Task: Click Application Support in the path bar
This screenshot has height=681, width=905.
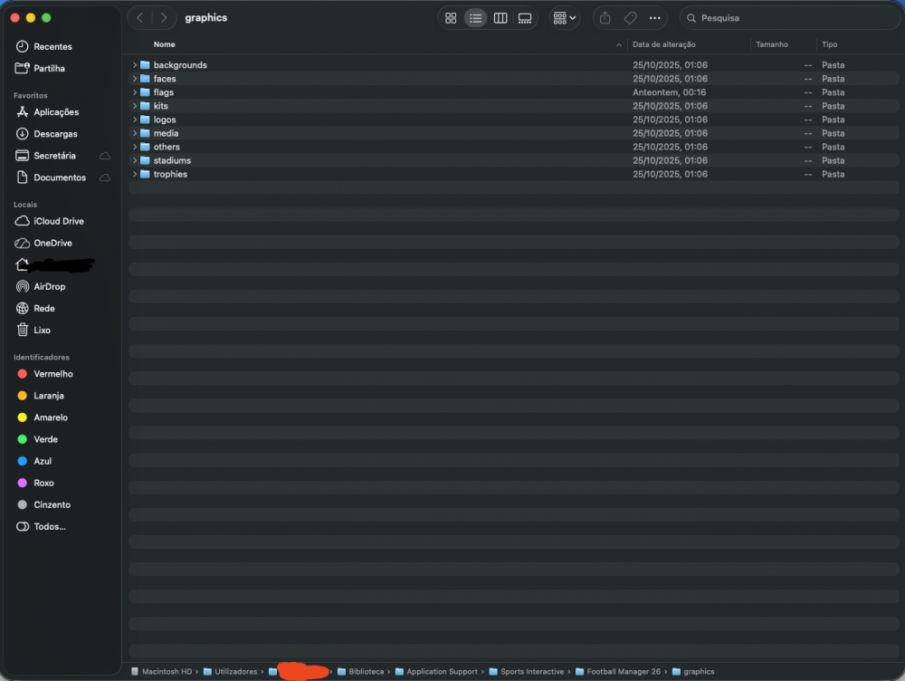Action: pyautogui.click(x=437, y=672)
